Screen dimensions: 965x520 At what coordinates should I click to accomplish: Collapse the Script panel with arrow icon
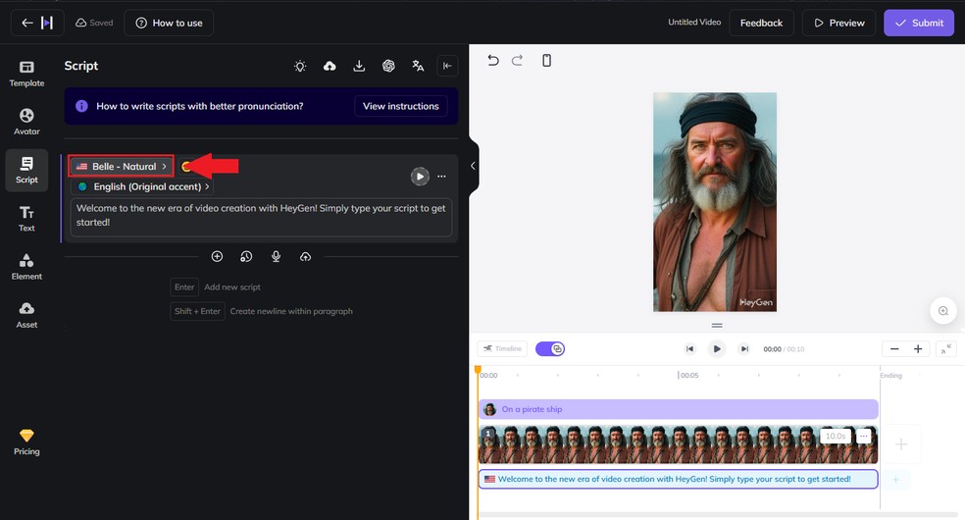(x=447, y=66)
